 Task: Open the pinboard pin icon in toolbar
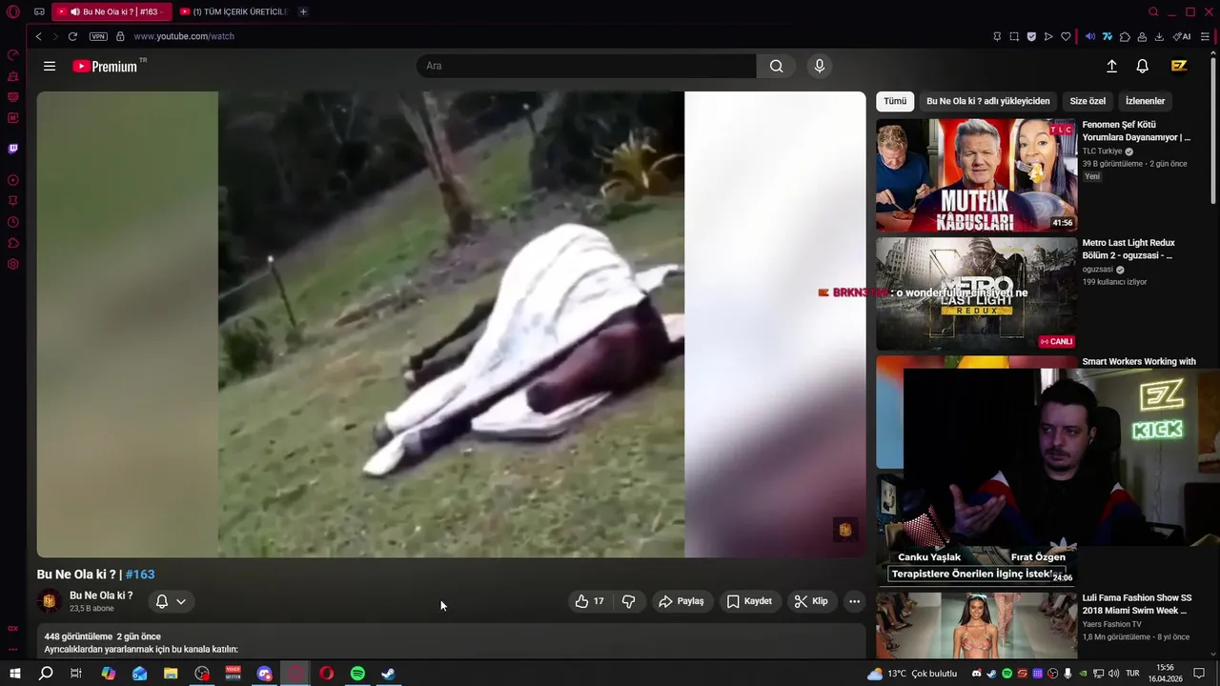tap(997, 36)
